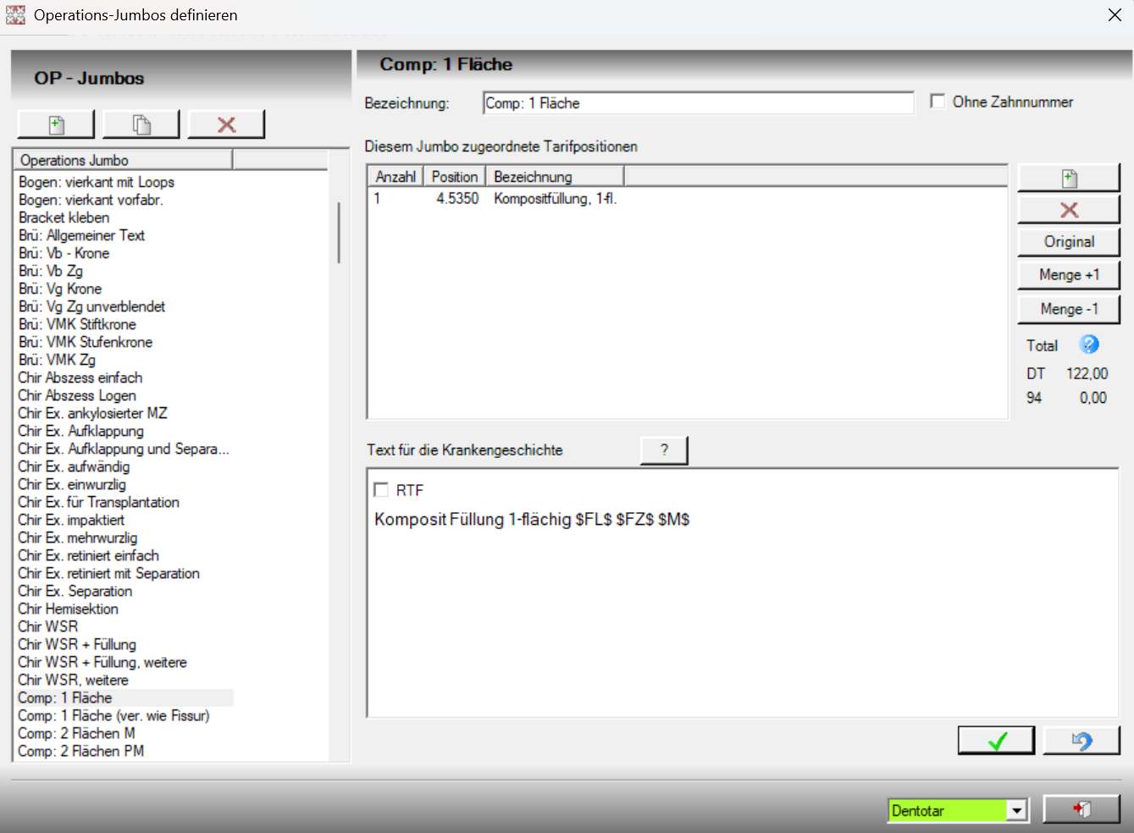Copy the selected Operations Jumbo
1134x833 pixels.
point(141,124)
